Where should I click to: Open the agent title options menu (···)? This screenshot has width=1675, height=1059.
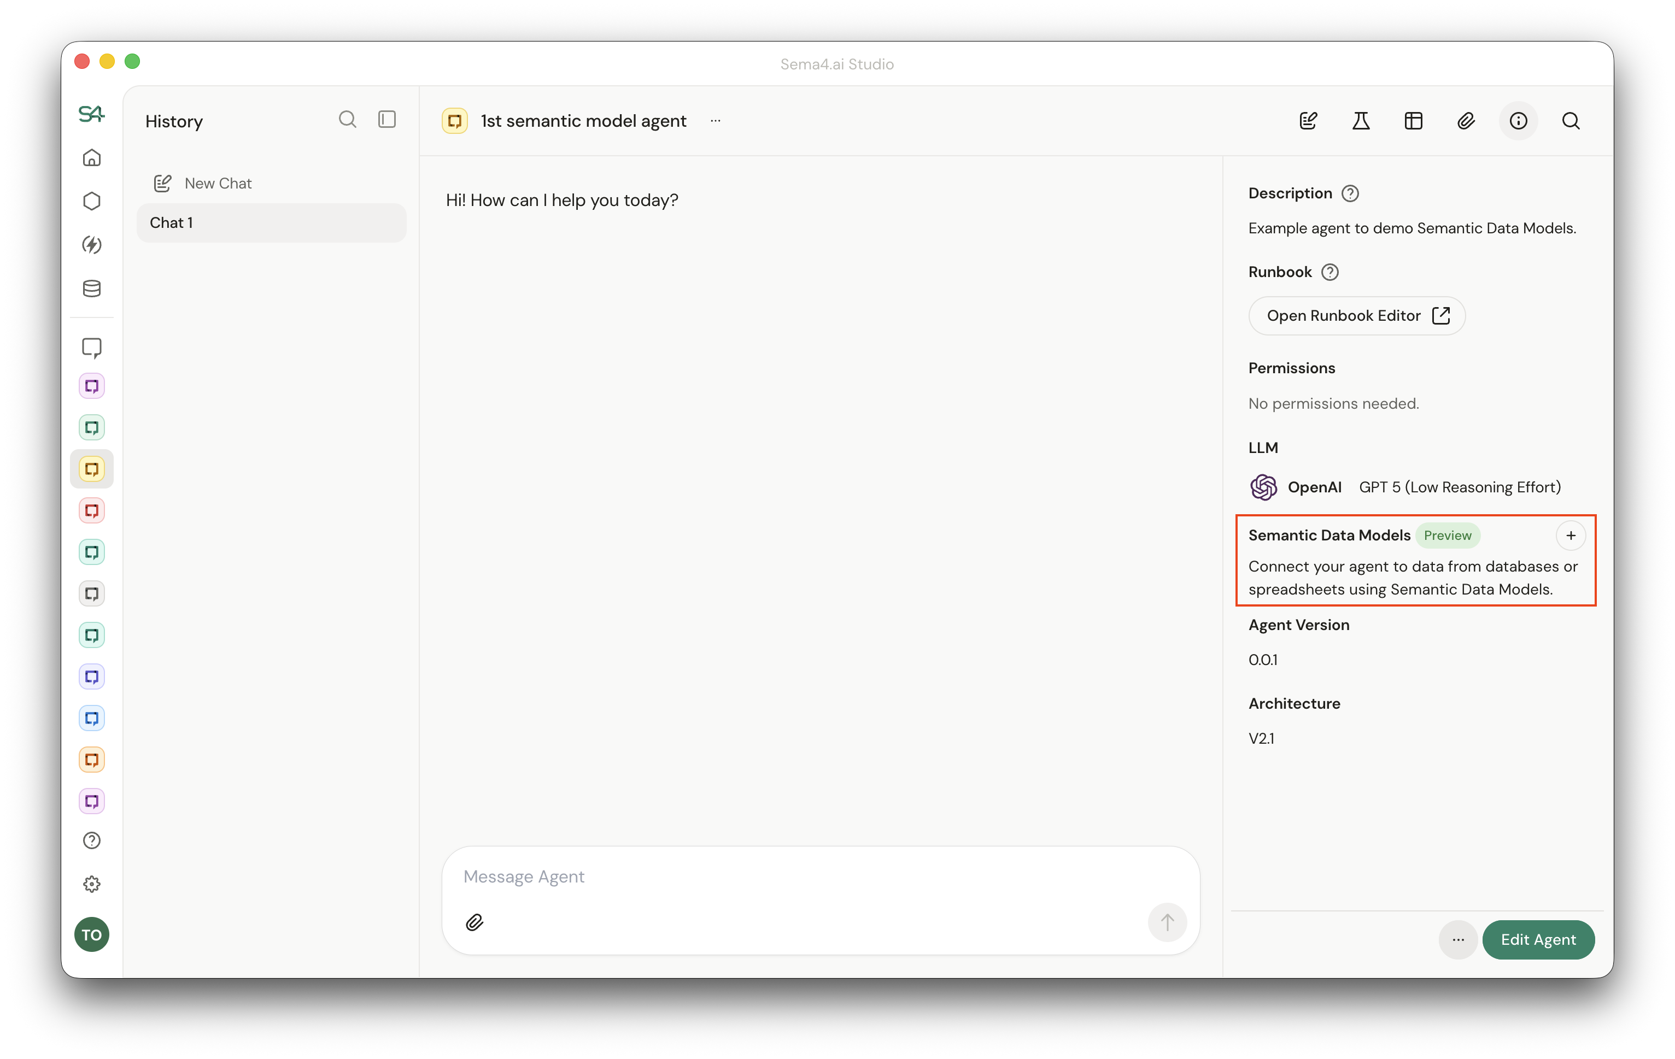click(x=715, y=120)
